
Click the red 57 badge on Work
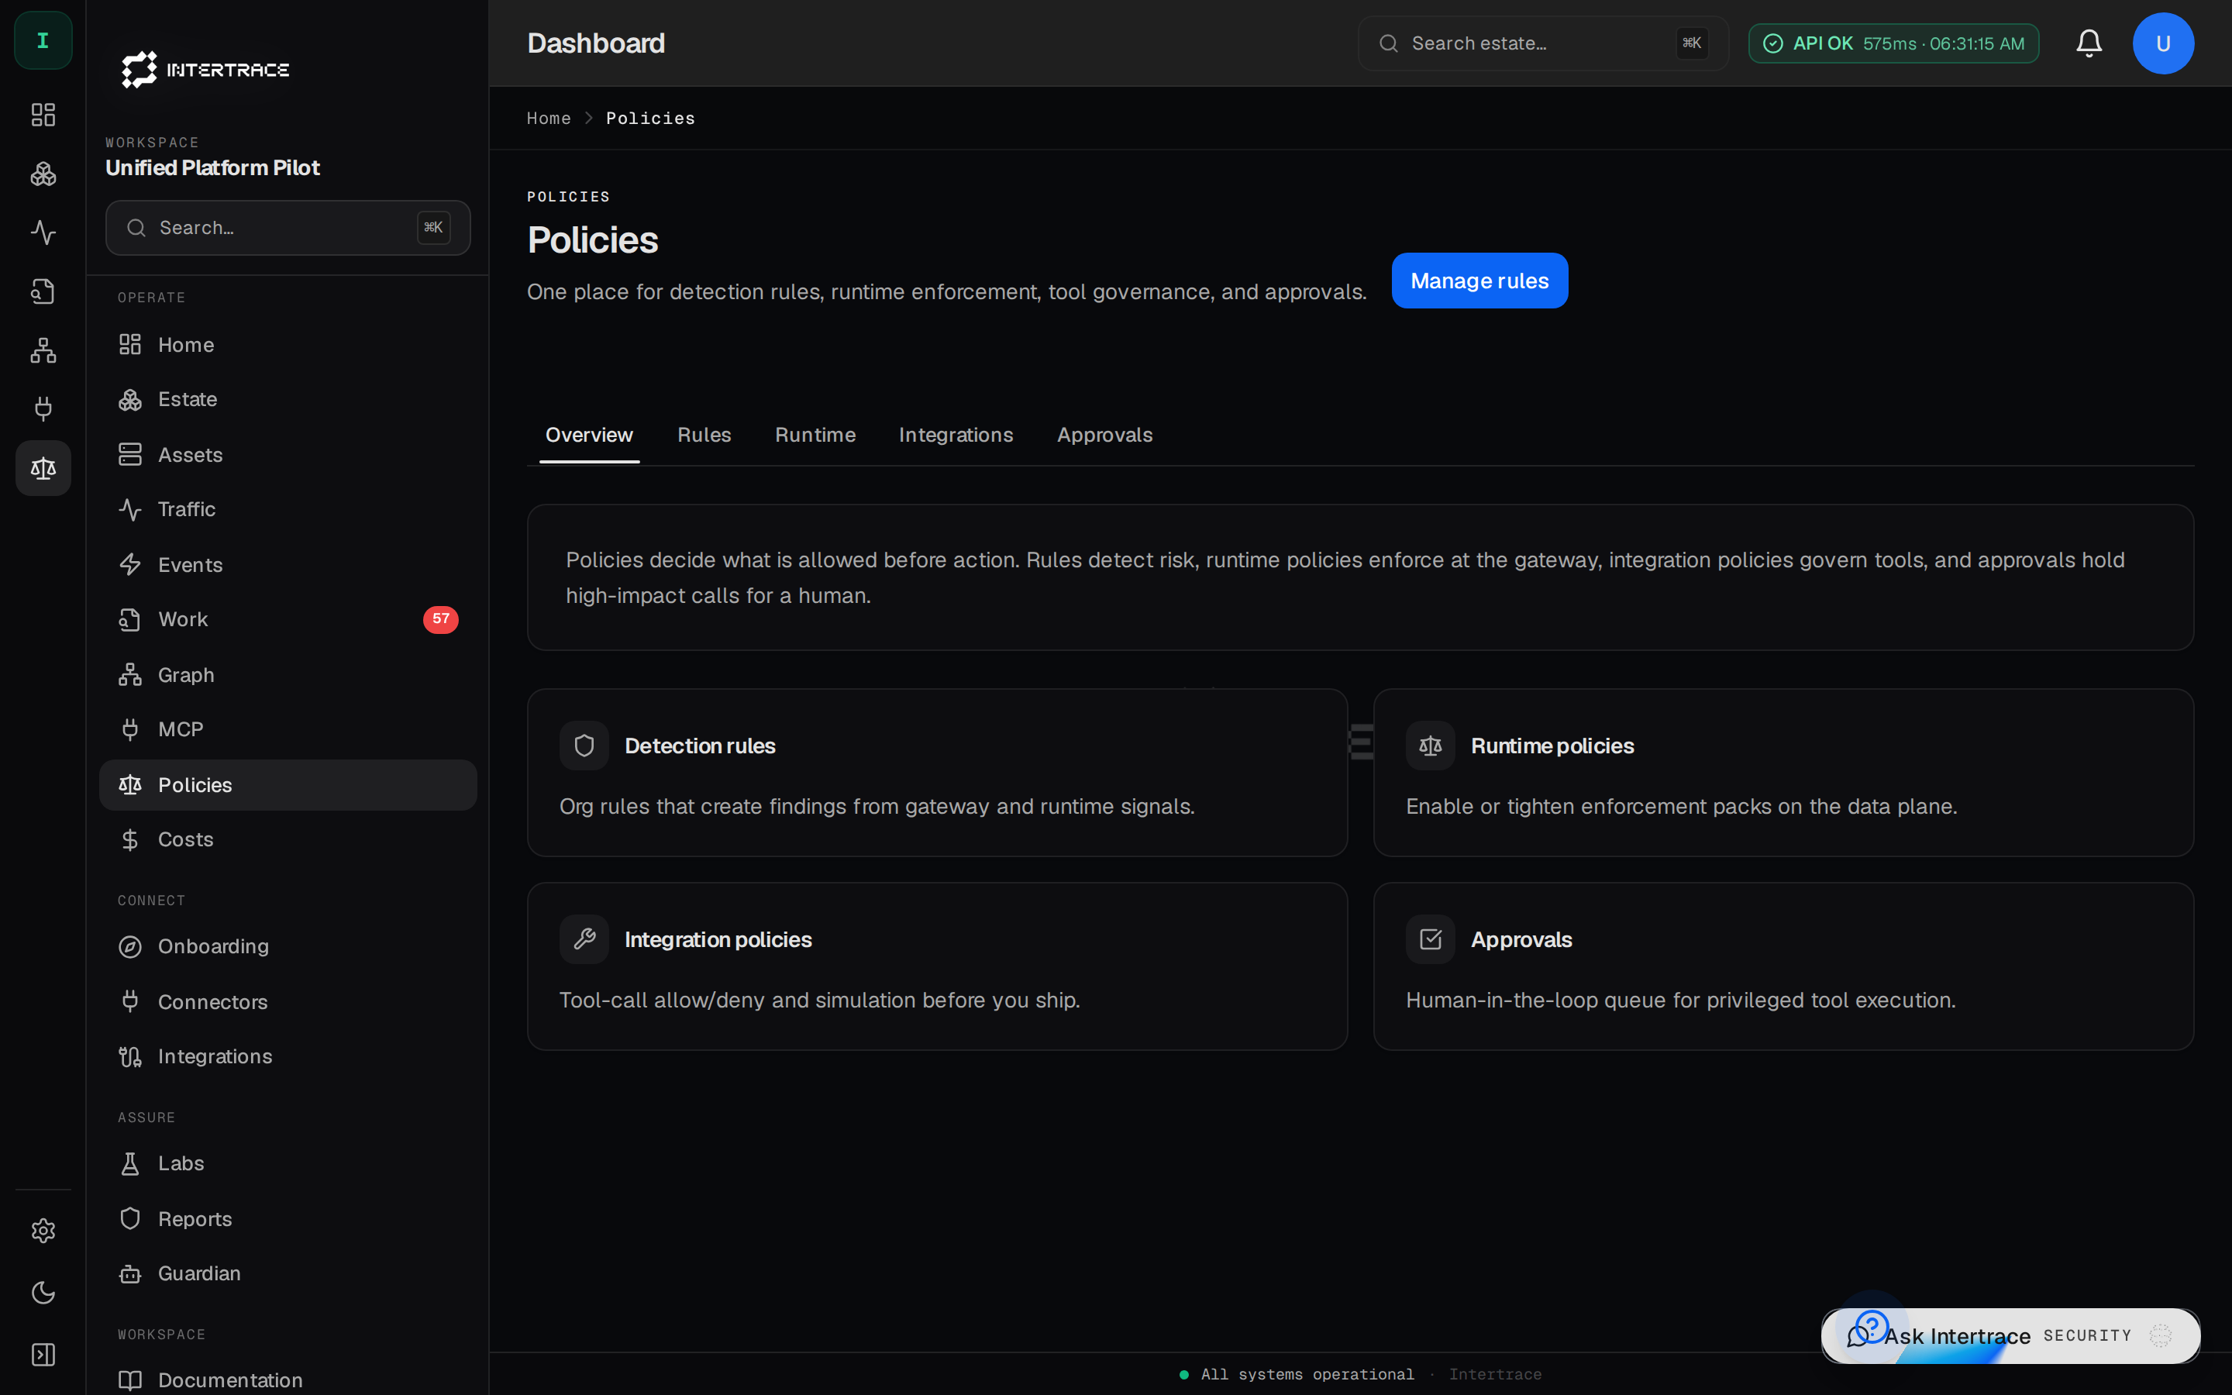coord(441,619)
